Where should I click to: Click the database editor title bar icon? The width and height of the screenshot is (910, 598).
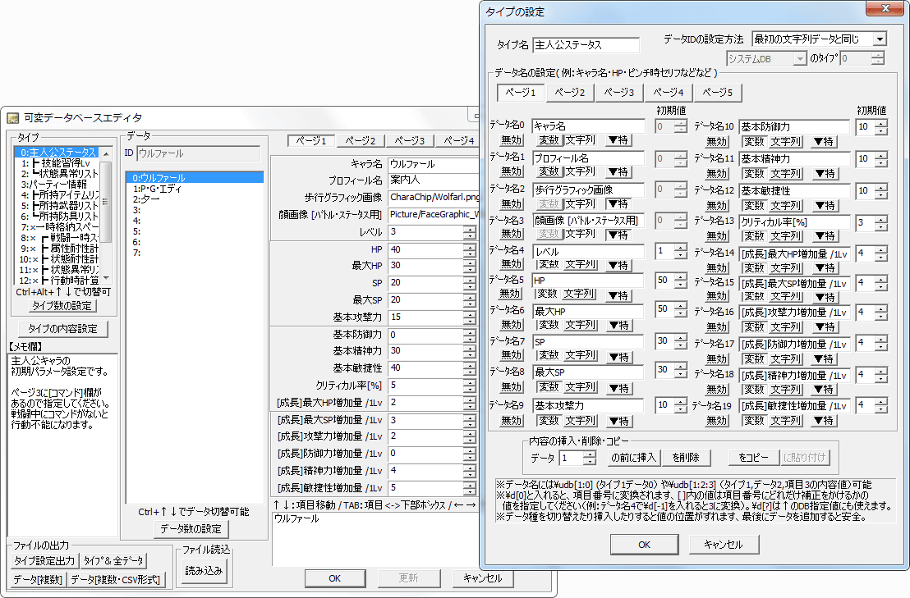pos(13,118)
